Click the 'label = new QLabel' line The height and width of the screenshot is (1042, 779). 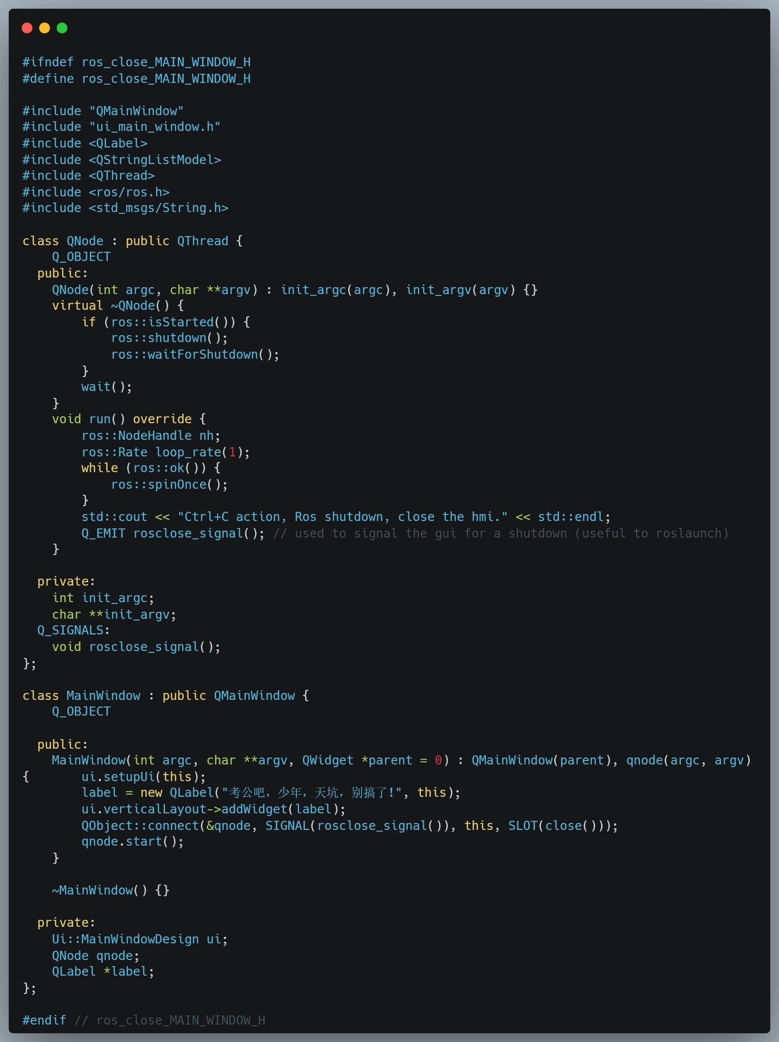(x=271, y=793)
